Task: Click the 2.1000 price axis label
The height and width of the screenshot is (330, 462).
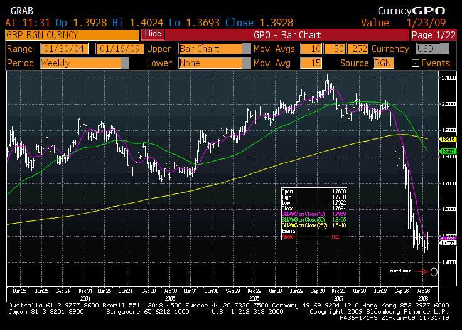Action: pyautogui.click(x=449, y=78)
